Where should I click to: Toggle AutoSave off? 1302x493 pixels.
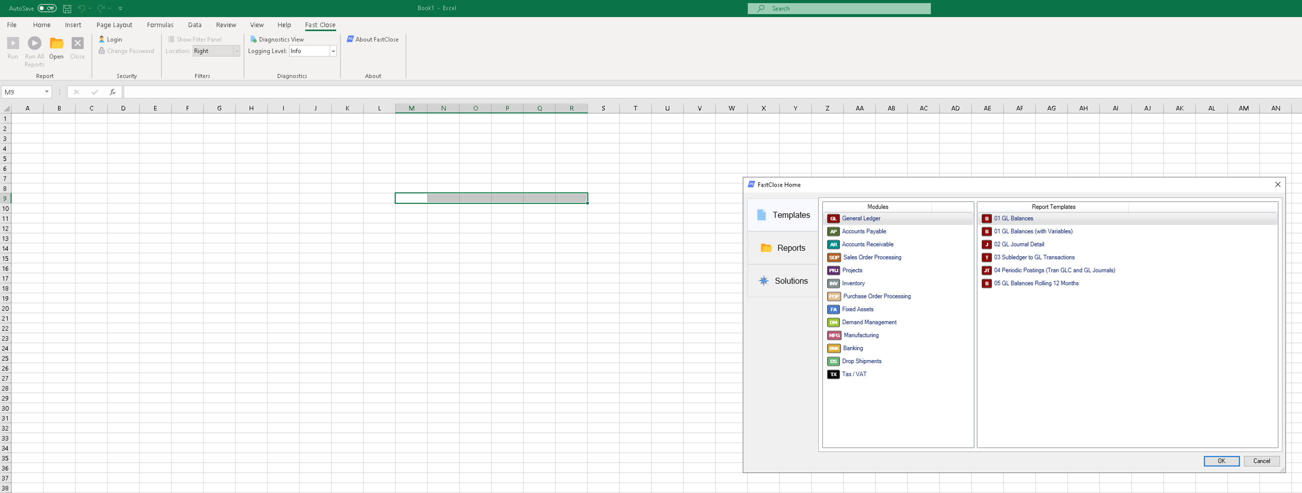click(46, 8)
